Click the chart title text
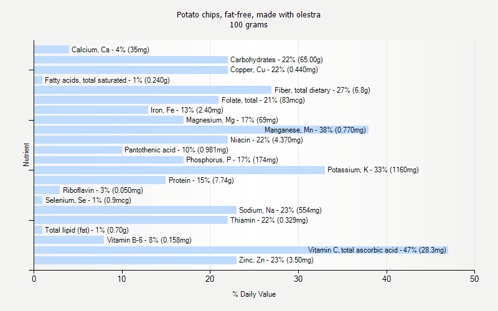Viewport: 498px width, 311px height. (248, 14)
